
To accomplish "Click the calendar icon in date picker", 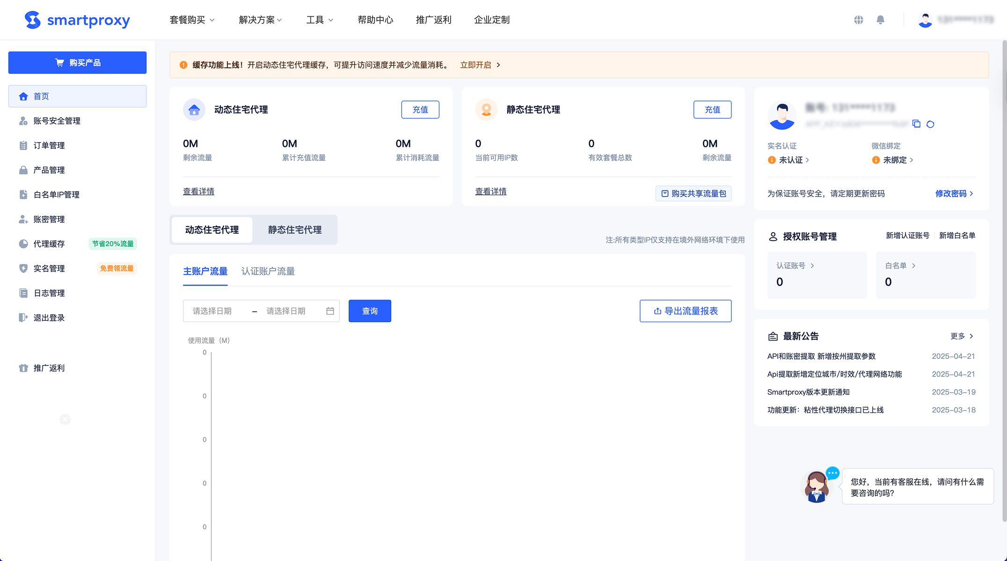I will pyautogui.click(x=330, y=311).
